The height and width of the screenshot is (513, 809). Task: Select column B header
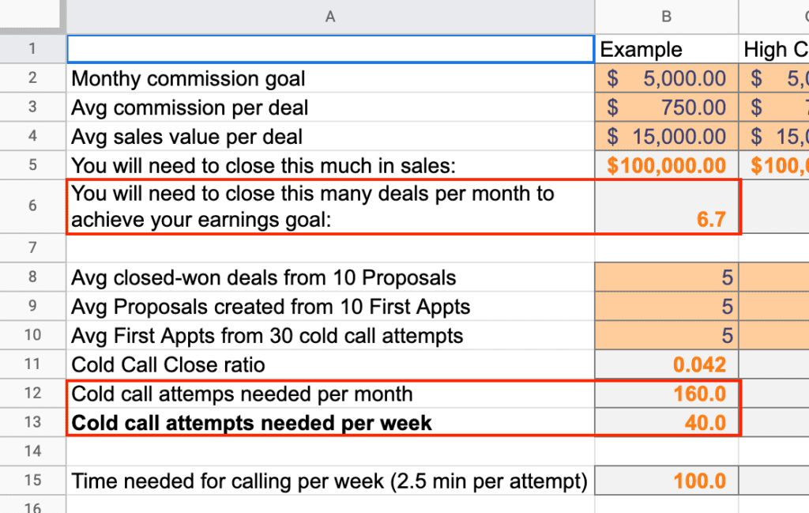[667, 17]
